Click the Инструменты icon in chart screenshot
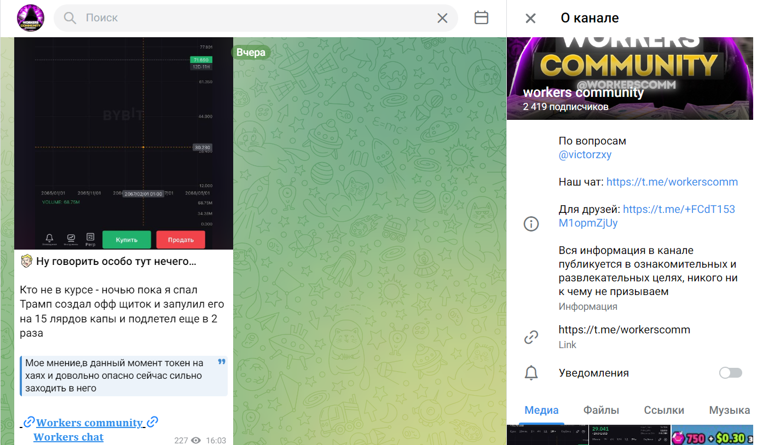 click(71, 239)
